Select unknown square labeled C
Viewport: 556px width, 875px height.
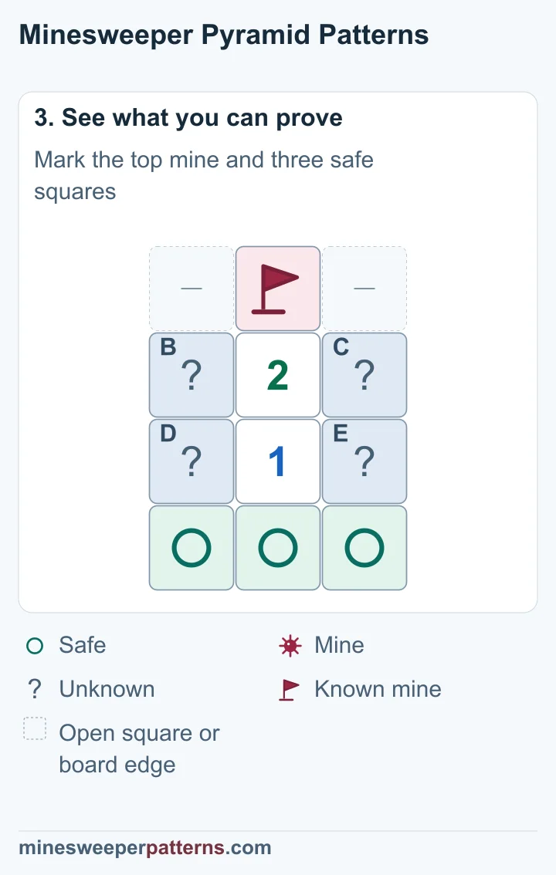[364, 375]
